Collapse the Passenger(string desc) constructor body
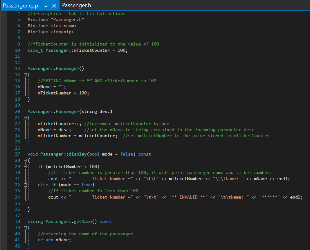The height and width of the screenshot is (250, 310). coord(25,118)
